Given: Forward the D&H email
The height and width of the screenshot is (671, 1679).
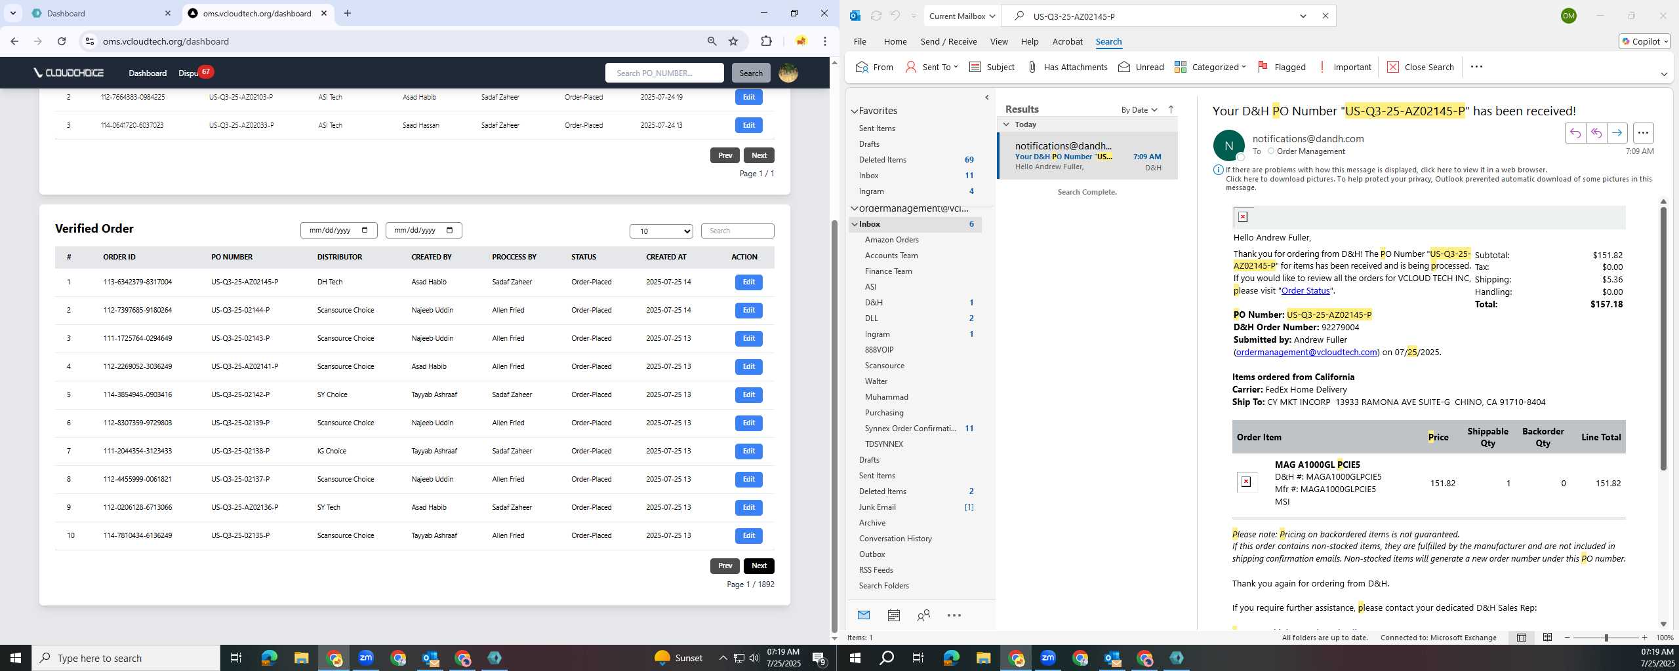Looking at the screenshot, I should pos(1617,133).
